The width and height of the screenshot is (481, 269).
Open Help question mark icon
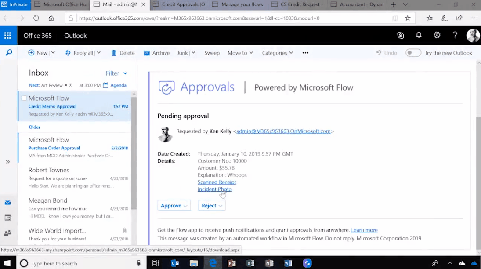click(x=455, y=35)
